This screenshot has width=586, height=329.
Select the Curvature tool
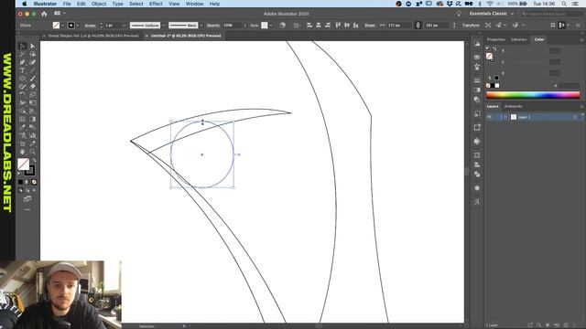[x=33, y=62]
